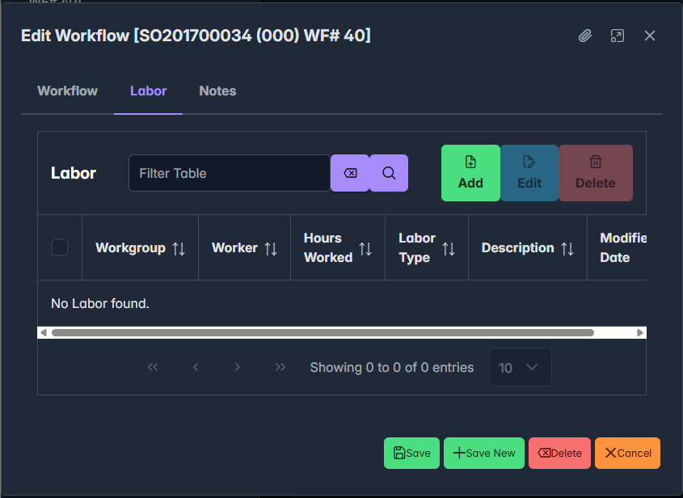This screenshot has width=683, height=498.
Task: Click the green Save button
Action: coord(411,453)
